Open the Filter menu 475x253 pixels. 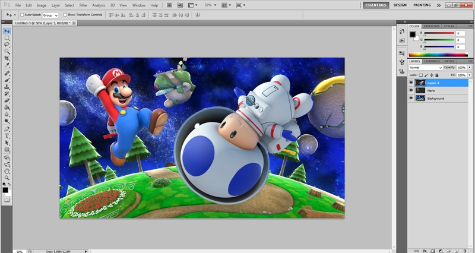pos(83,5)
